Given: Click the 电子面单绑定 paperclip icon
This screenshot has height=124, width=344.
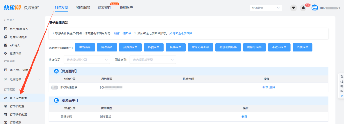Looking at the screenshot, I should coord(6,98).
